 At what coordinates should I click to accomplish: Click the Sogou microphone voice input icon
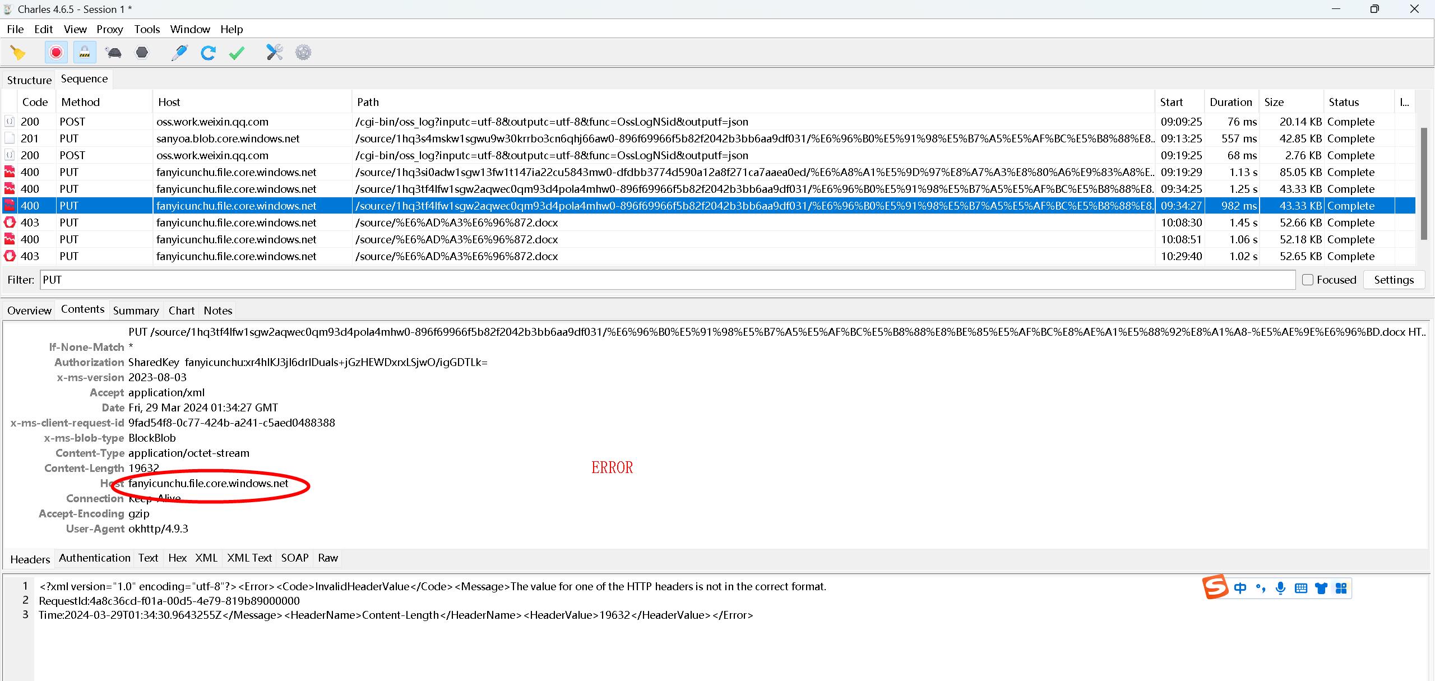click(x=1280, y=588)
